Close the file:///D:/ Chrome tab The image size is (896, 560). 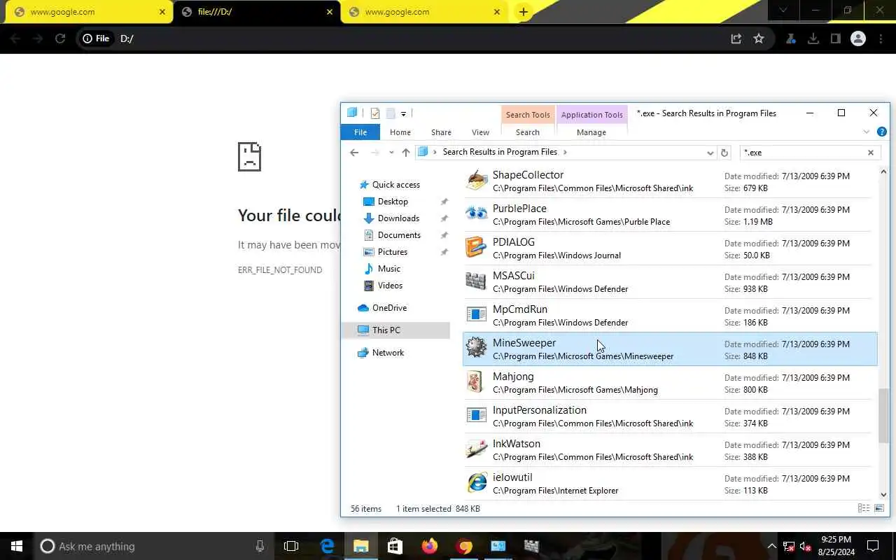[x=330, y=12]
